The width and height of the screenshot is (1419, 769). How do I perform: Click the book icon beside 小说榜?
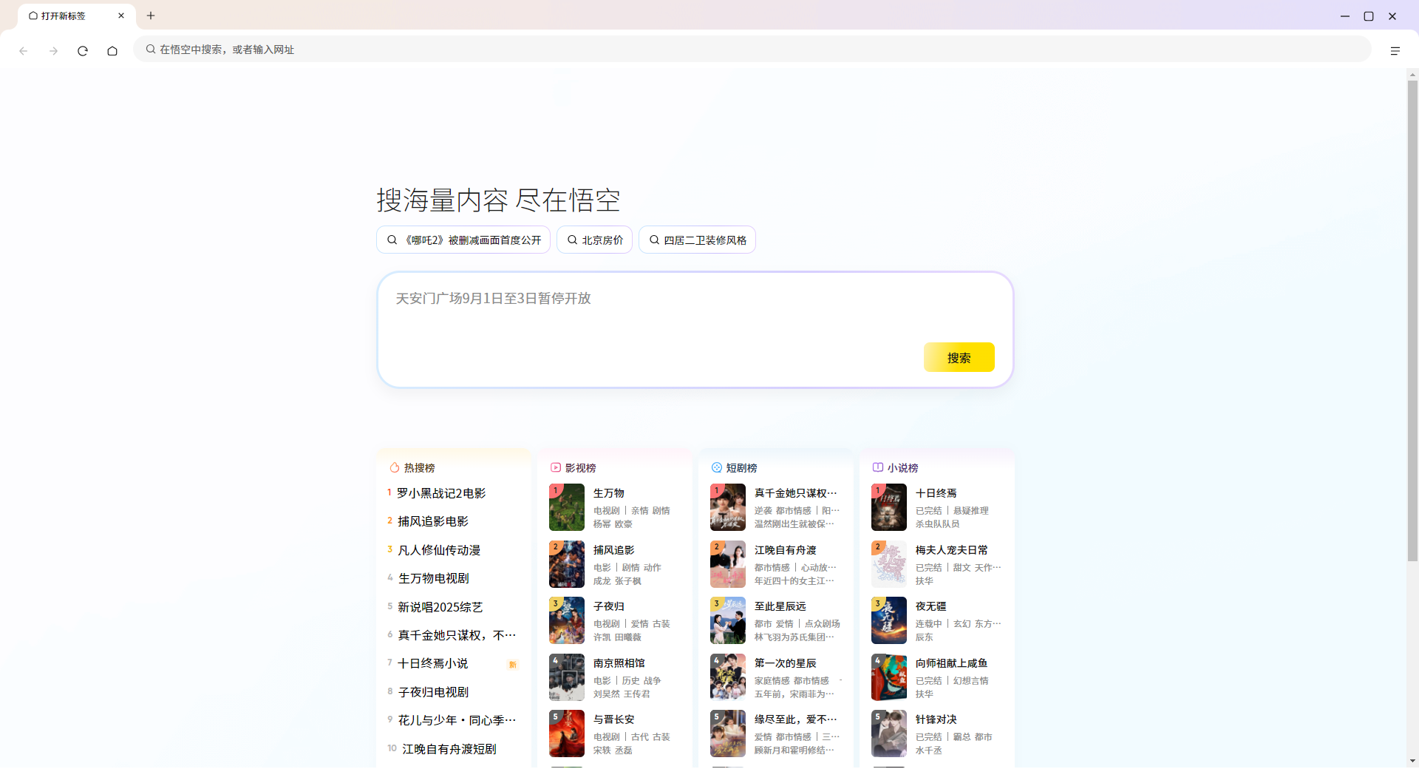pos(877,467)
